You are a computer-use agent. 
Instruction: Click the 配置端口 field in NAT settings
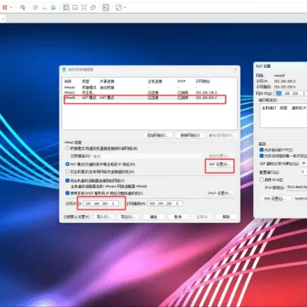point(304,172)
